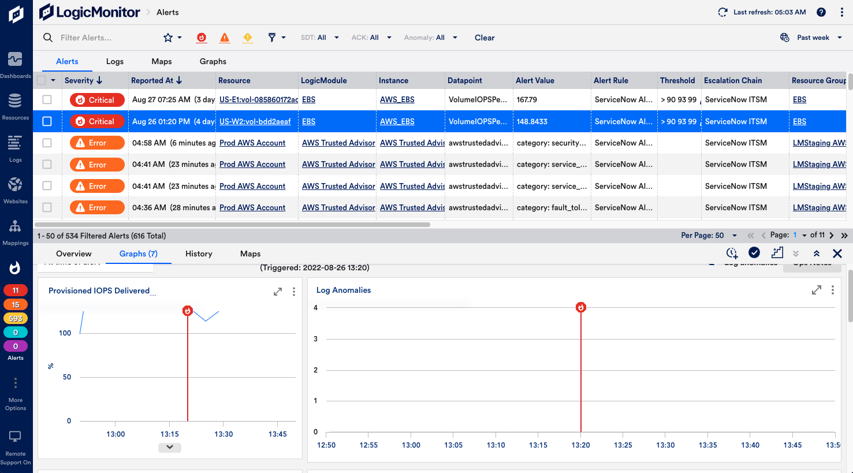This screenshot has width=853, height=473.
Task: Click the refresh icon near Last refresh timestamp
Action: pyautogui.click(x=722, y=12)
